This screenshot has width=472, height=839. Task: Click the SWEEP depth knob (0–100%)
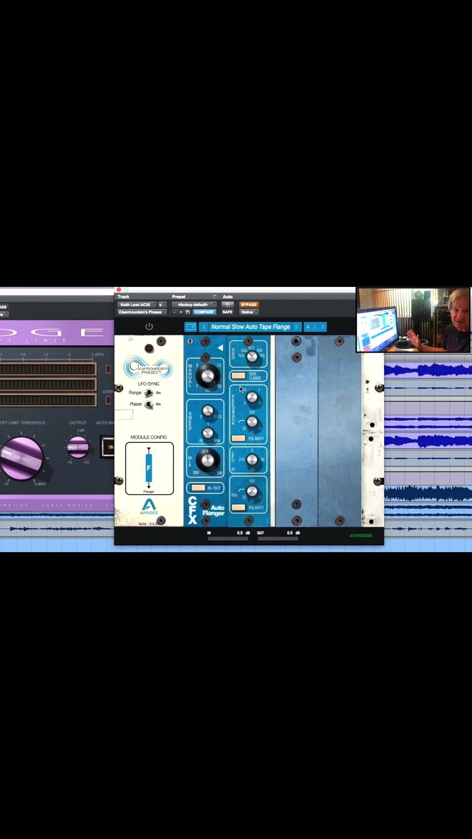click(207, 411)
